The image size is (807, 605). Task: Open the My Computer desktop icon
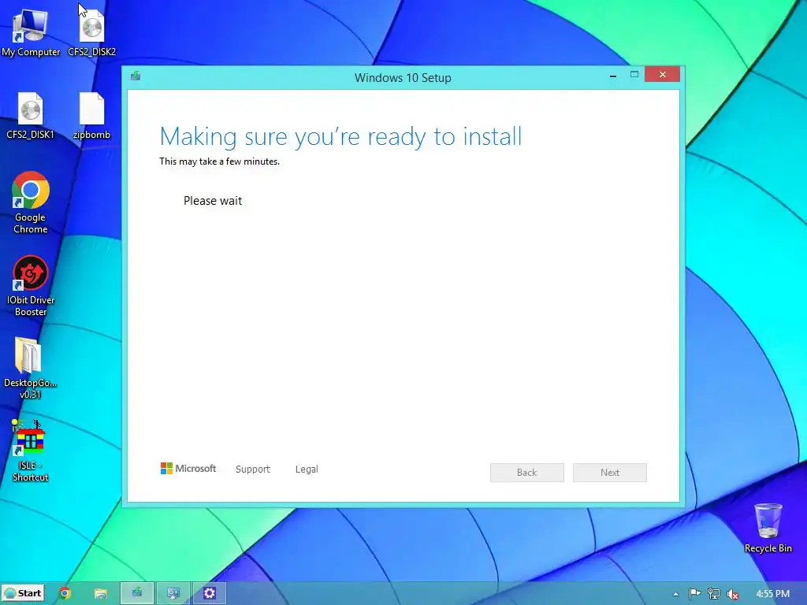point(31,32)
